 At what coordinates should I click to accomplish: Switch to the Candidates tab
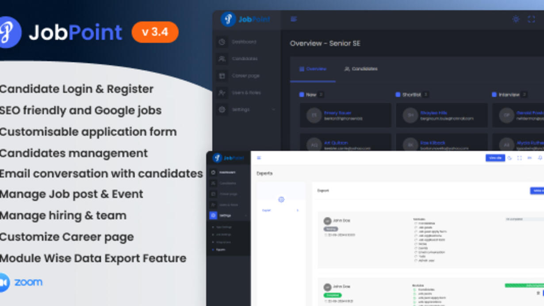tap(361, 69)
